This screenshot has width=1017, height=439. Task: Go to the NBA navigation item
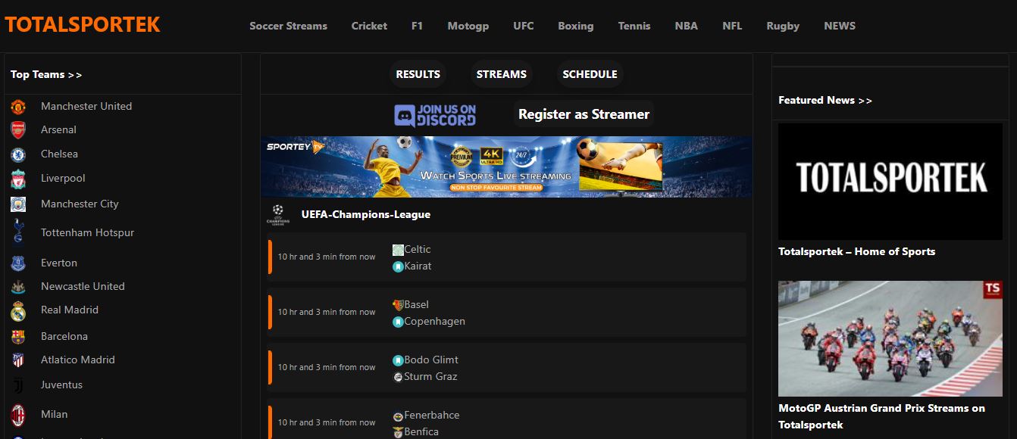(686, 26)
